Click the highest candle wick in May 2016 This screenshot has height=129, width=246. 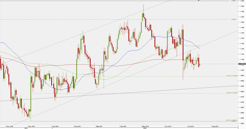pos(143,9)
